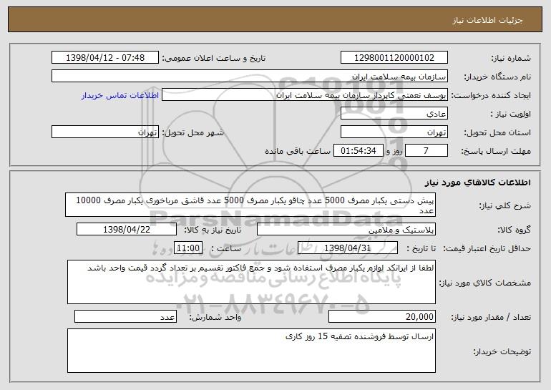Click the label تعداد / مقدار مورد نیاز
The height and width of the screenshot is (390, 551).
(491, 317)
